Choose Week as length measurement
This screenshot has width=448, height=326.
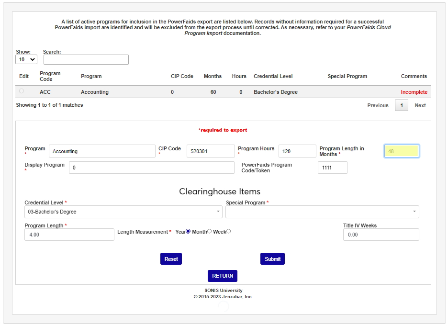(228, 231)
